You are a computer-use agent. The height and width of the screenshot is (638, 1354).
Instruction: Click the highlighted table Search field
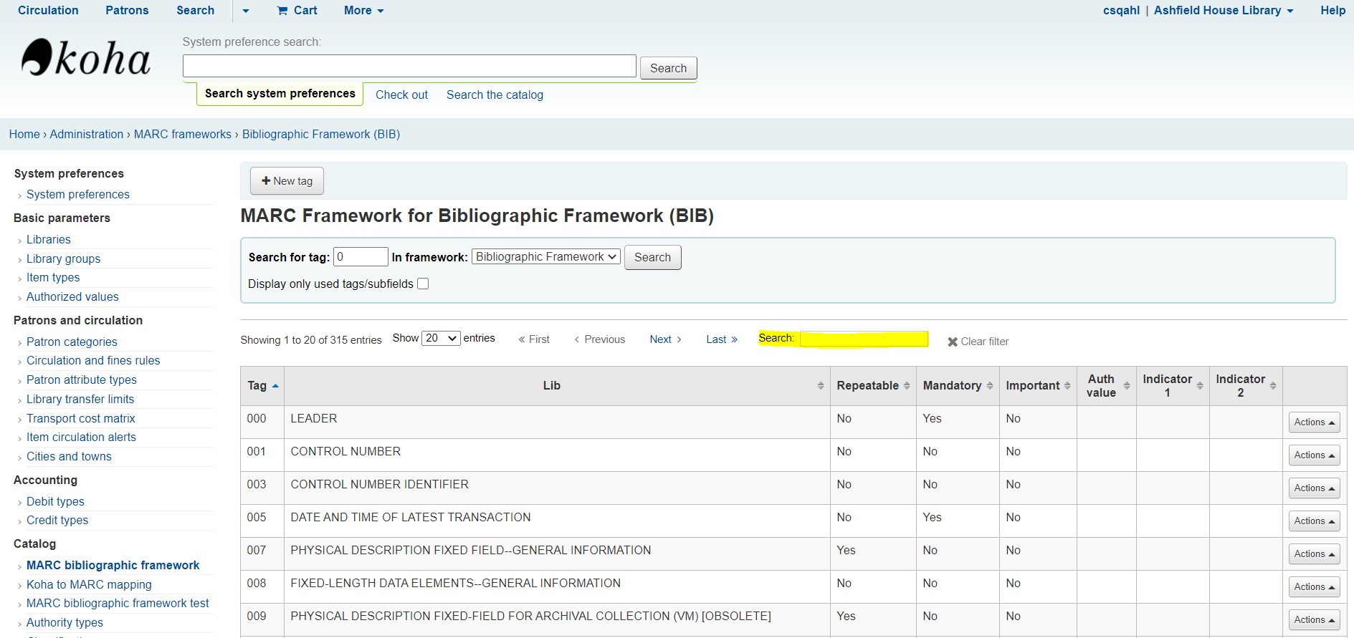[x=864, y=339]
